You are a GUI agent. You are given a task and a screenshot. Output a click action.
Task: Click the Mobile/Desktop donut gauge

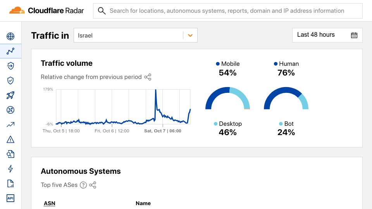click(x=227, y=98)
